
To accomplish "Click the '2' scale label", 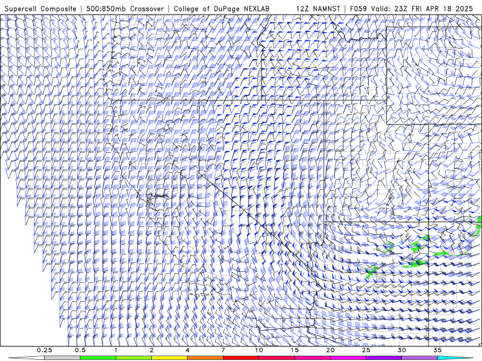I will 152,350.
